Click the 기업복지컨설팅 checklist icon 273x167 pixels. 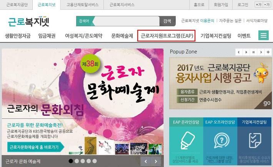[255, 140]
